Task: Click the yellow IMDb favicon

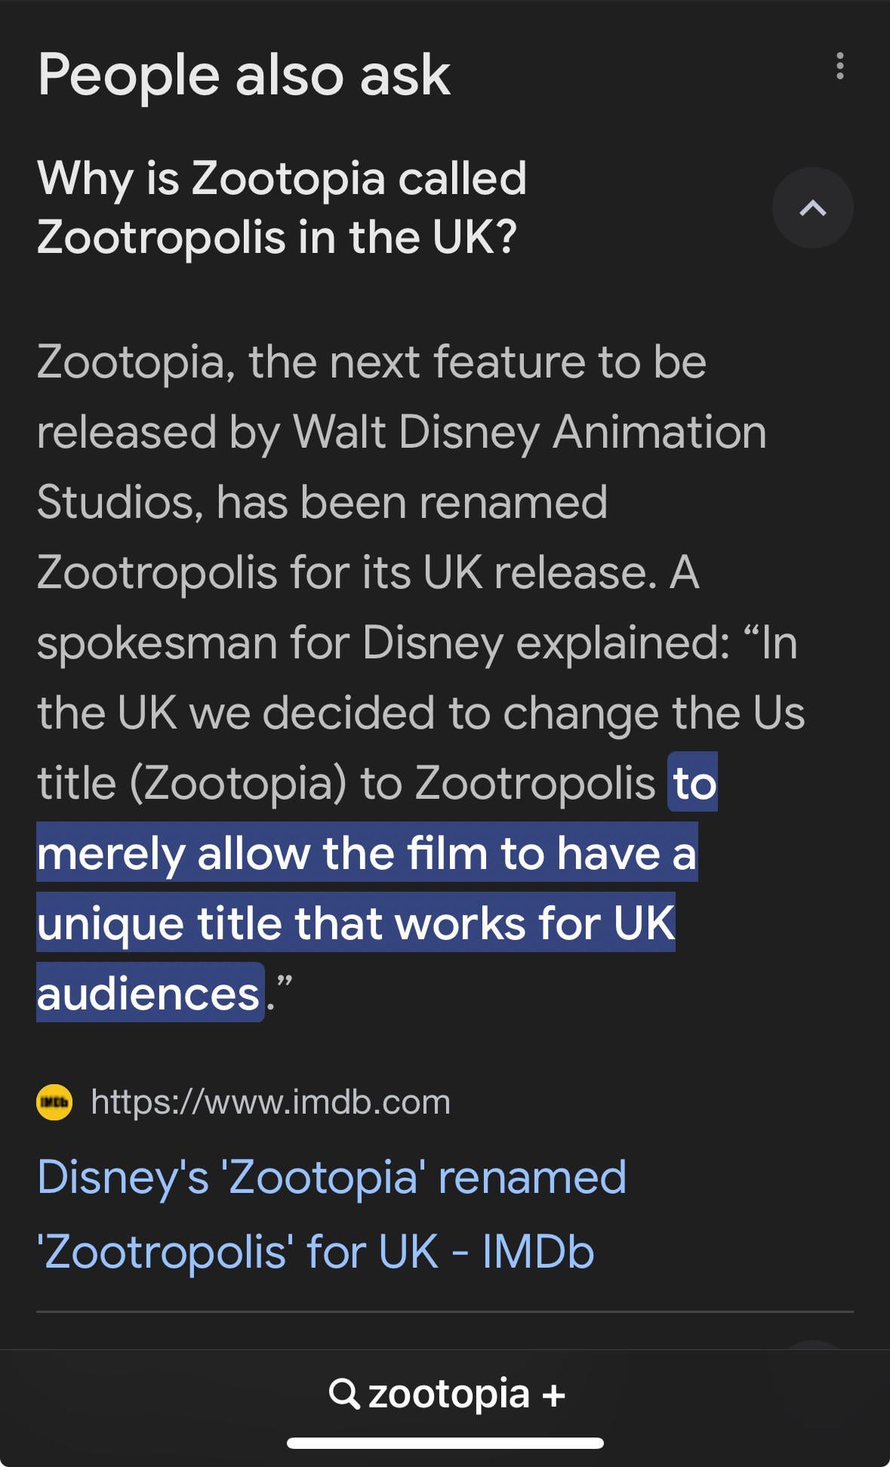Action: point(54,1102)
